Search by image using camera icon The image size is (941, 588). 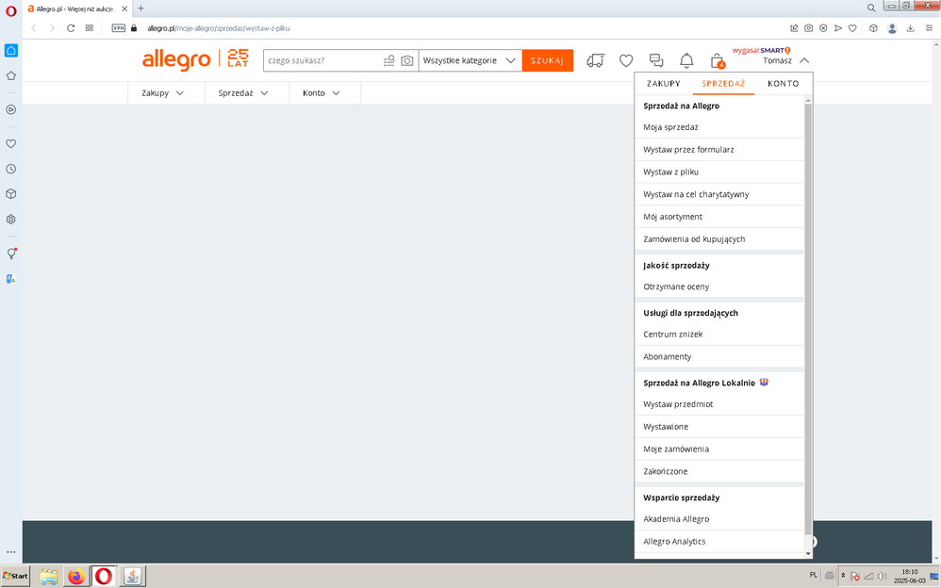point(407,60)
